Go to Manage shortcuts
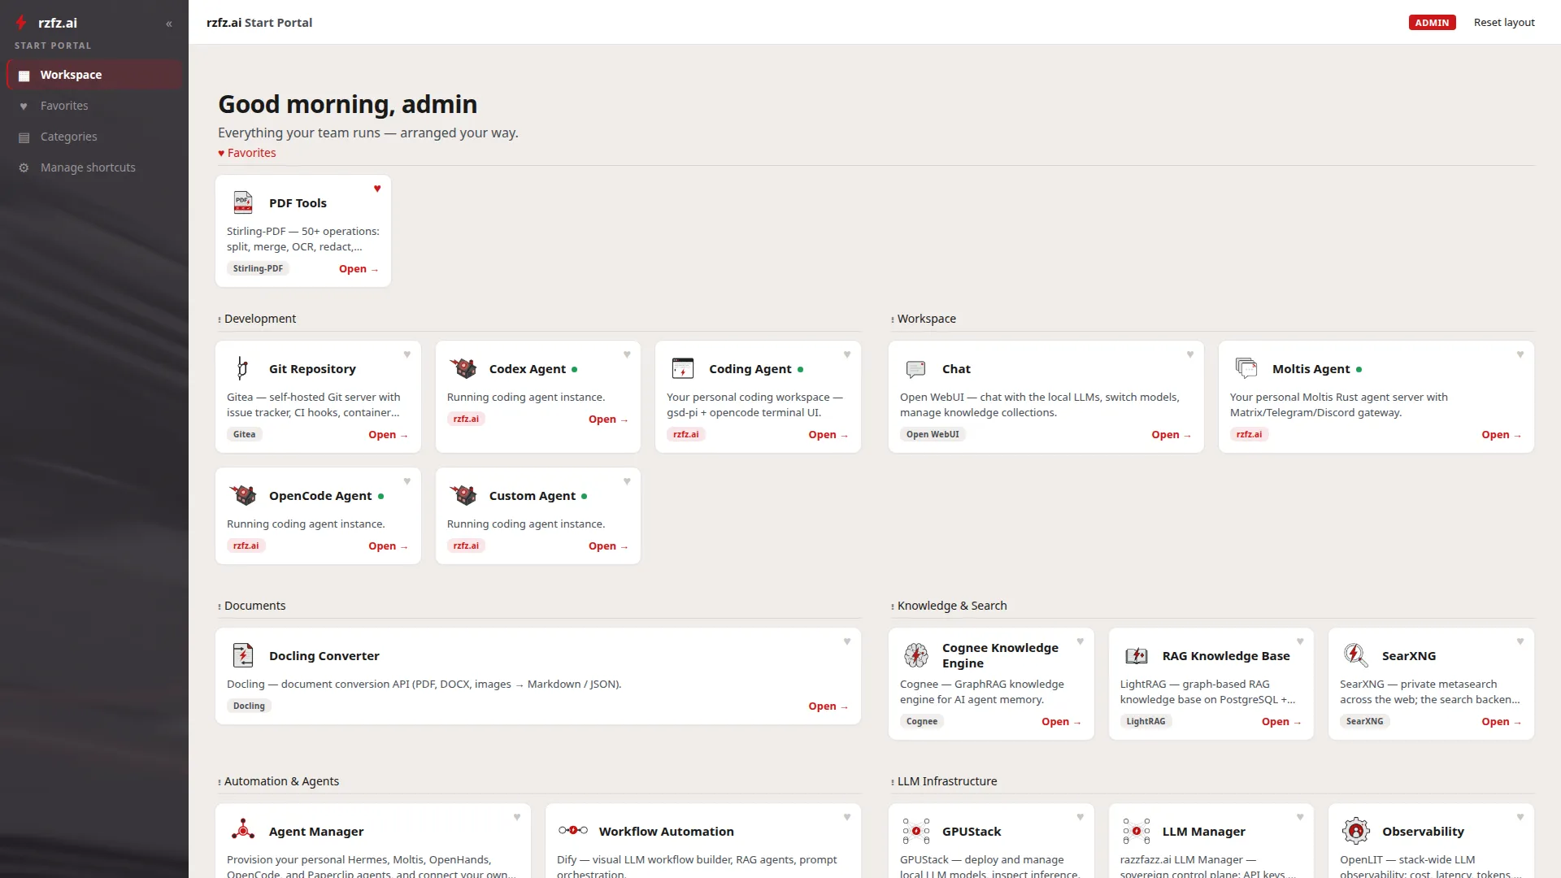 94,167
